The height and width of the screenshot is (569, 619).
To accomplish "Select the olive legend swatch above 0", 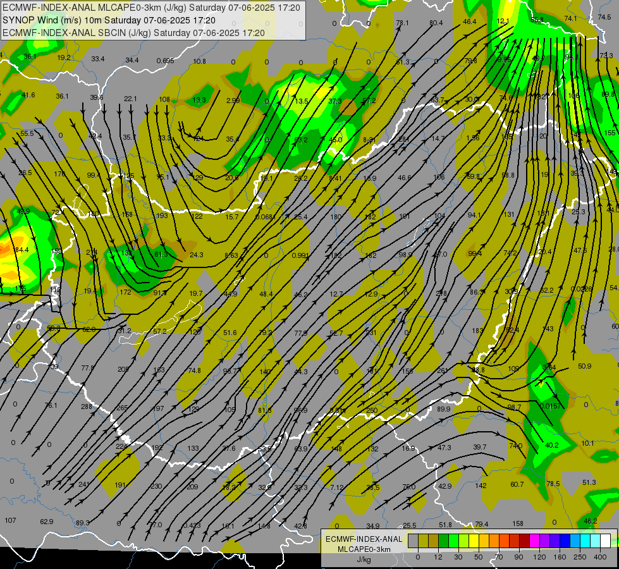I will (423, 541).
